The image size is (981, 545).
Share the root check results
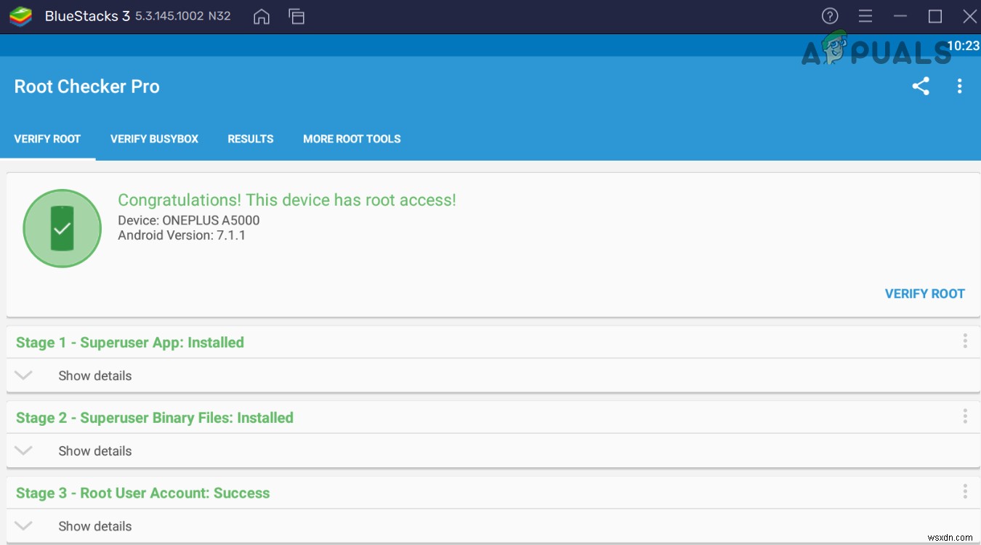click(921, 86)
